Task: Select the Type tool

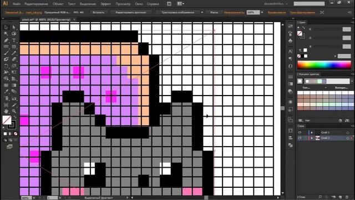Action: click(x=14, y=41)
